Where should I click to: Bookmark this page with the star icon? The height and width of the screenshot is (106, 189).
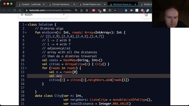(x=87, y=10)
